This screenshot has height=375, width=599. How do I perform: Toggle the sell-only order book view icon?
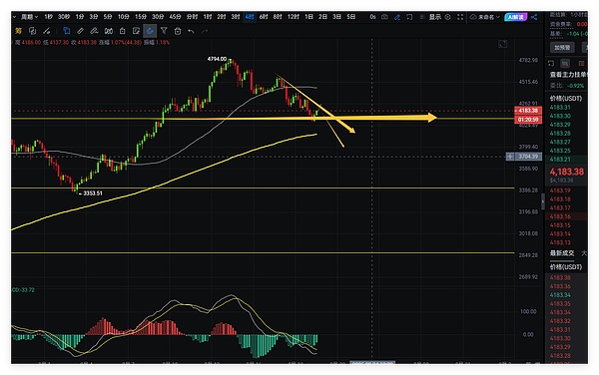pyautogui.click(x=581, y=63)
